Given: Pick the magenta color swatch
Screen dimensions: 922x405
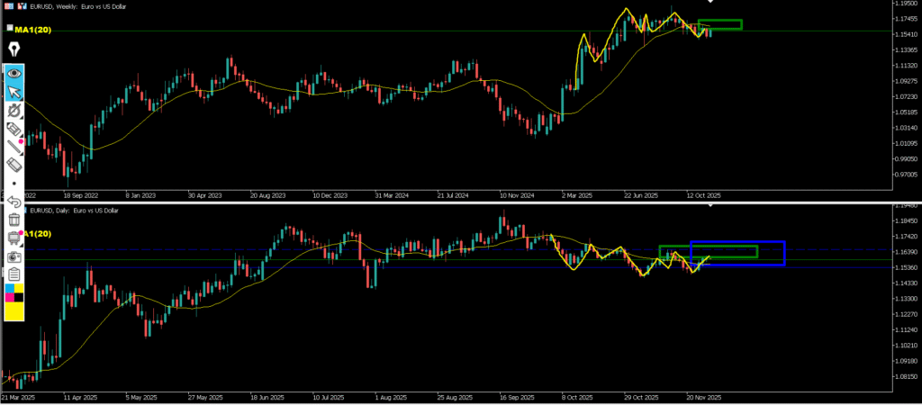Looking at the screenshot, I should pyautogui.click(x=10, y=296).
